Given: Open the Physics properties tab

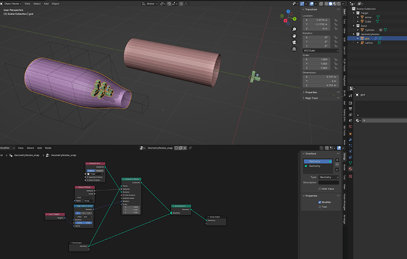Looking at the screenshot, I should coord(350,151).
